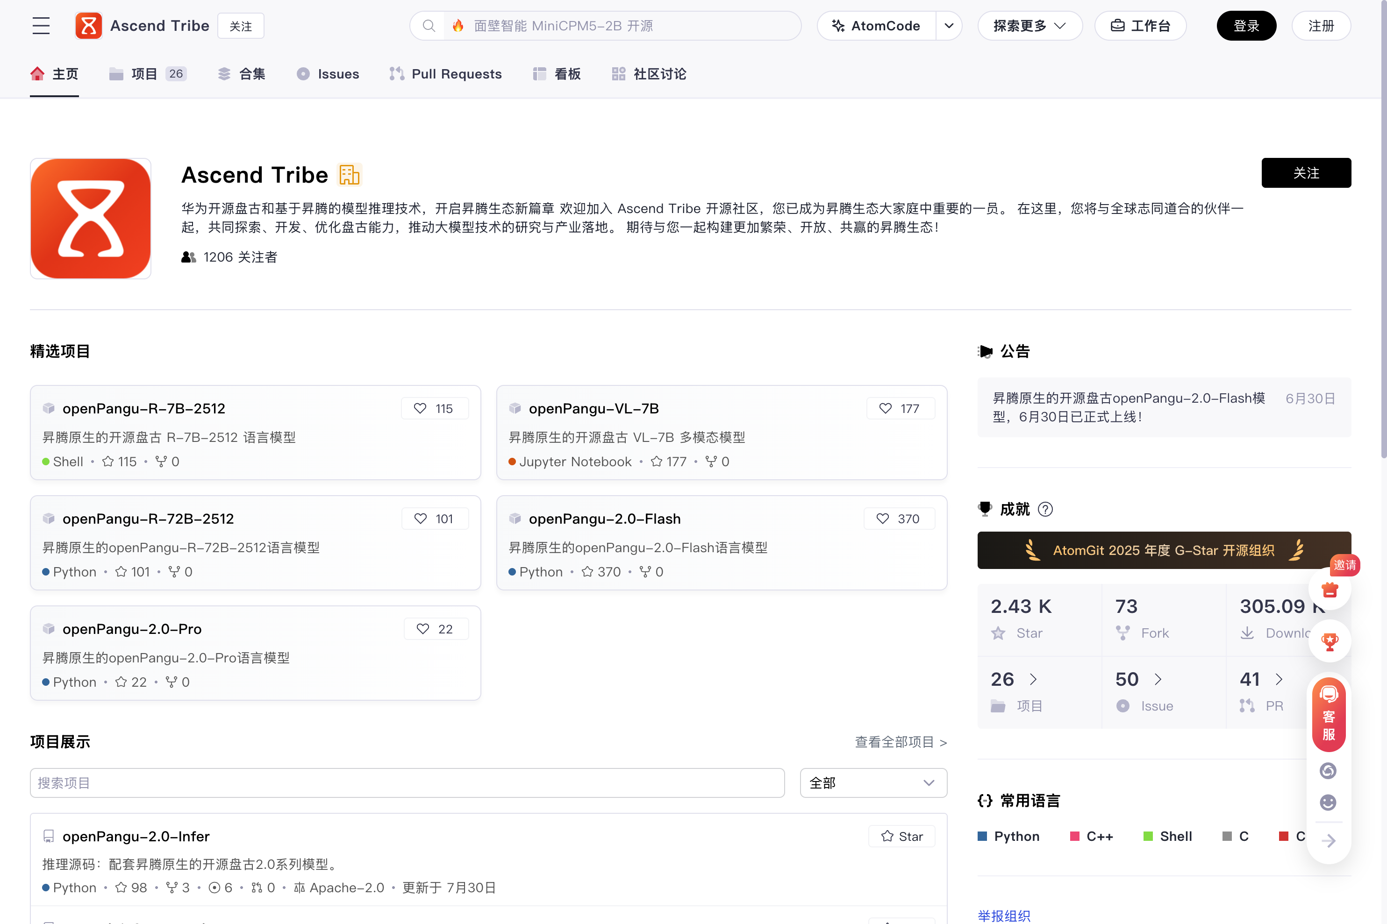The width and height of the screenshot is (1387, 924).
Task: Open the Pull Requests tab
Action: click(x=446, y=74)
